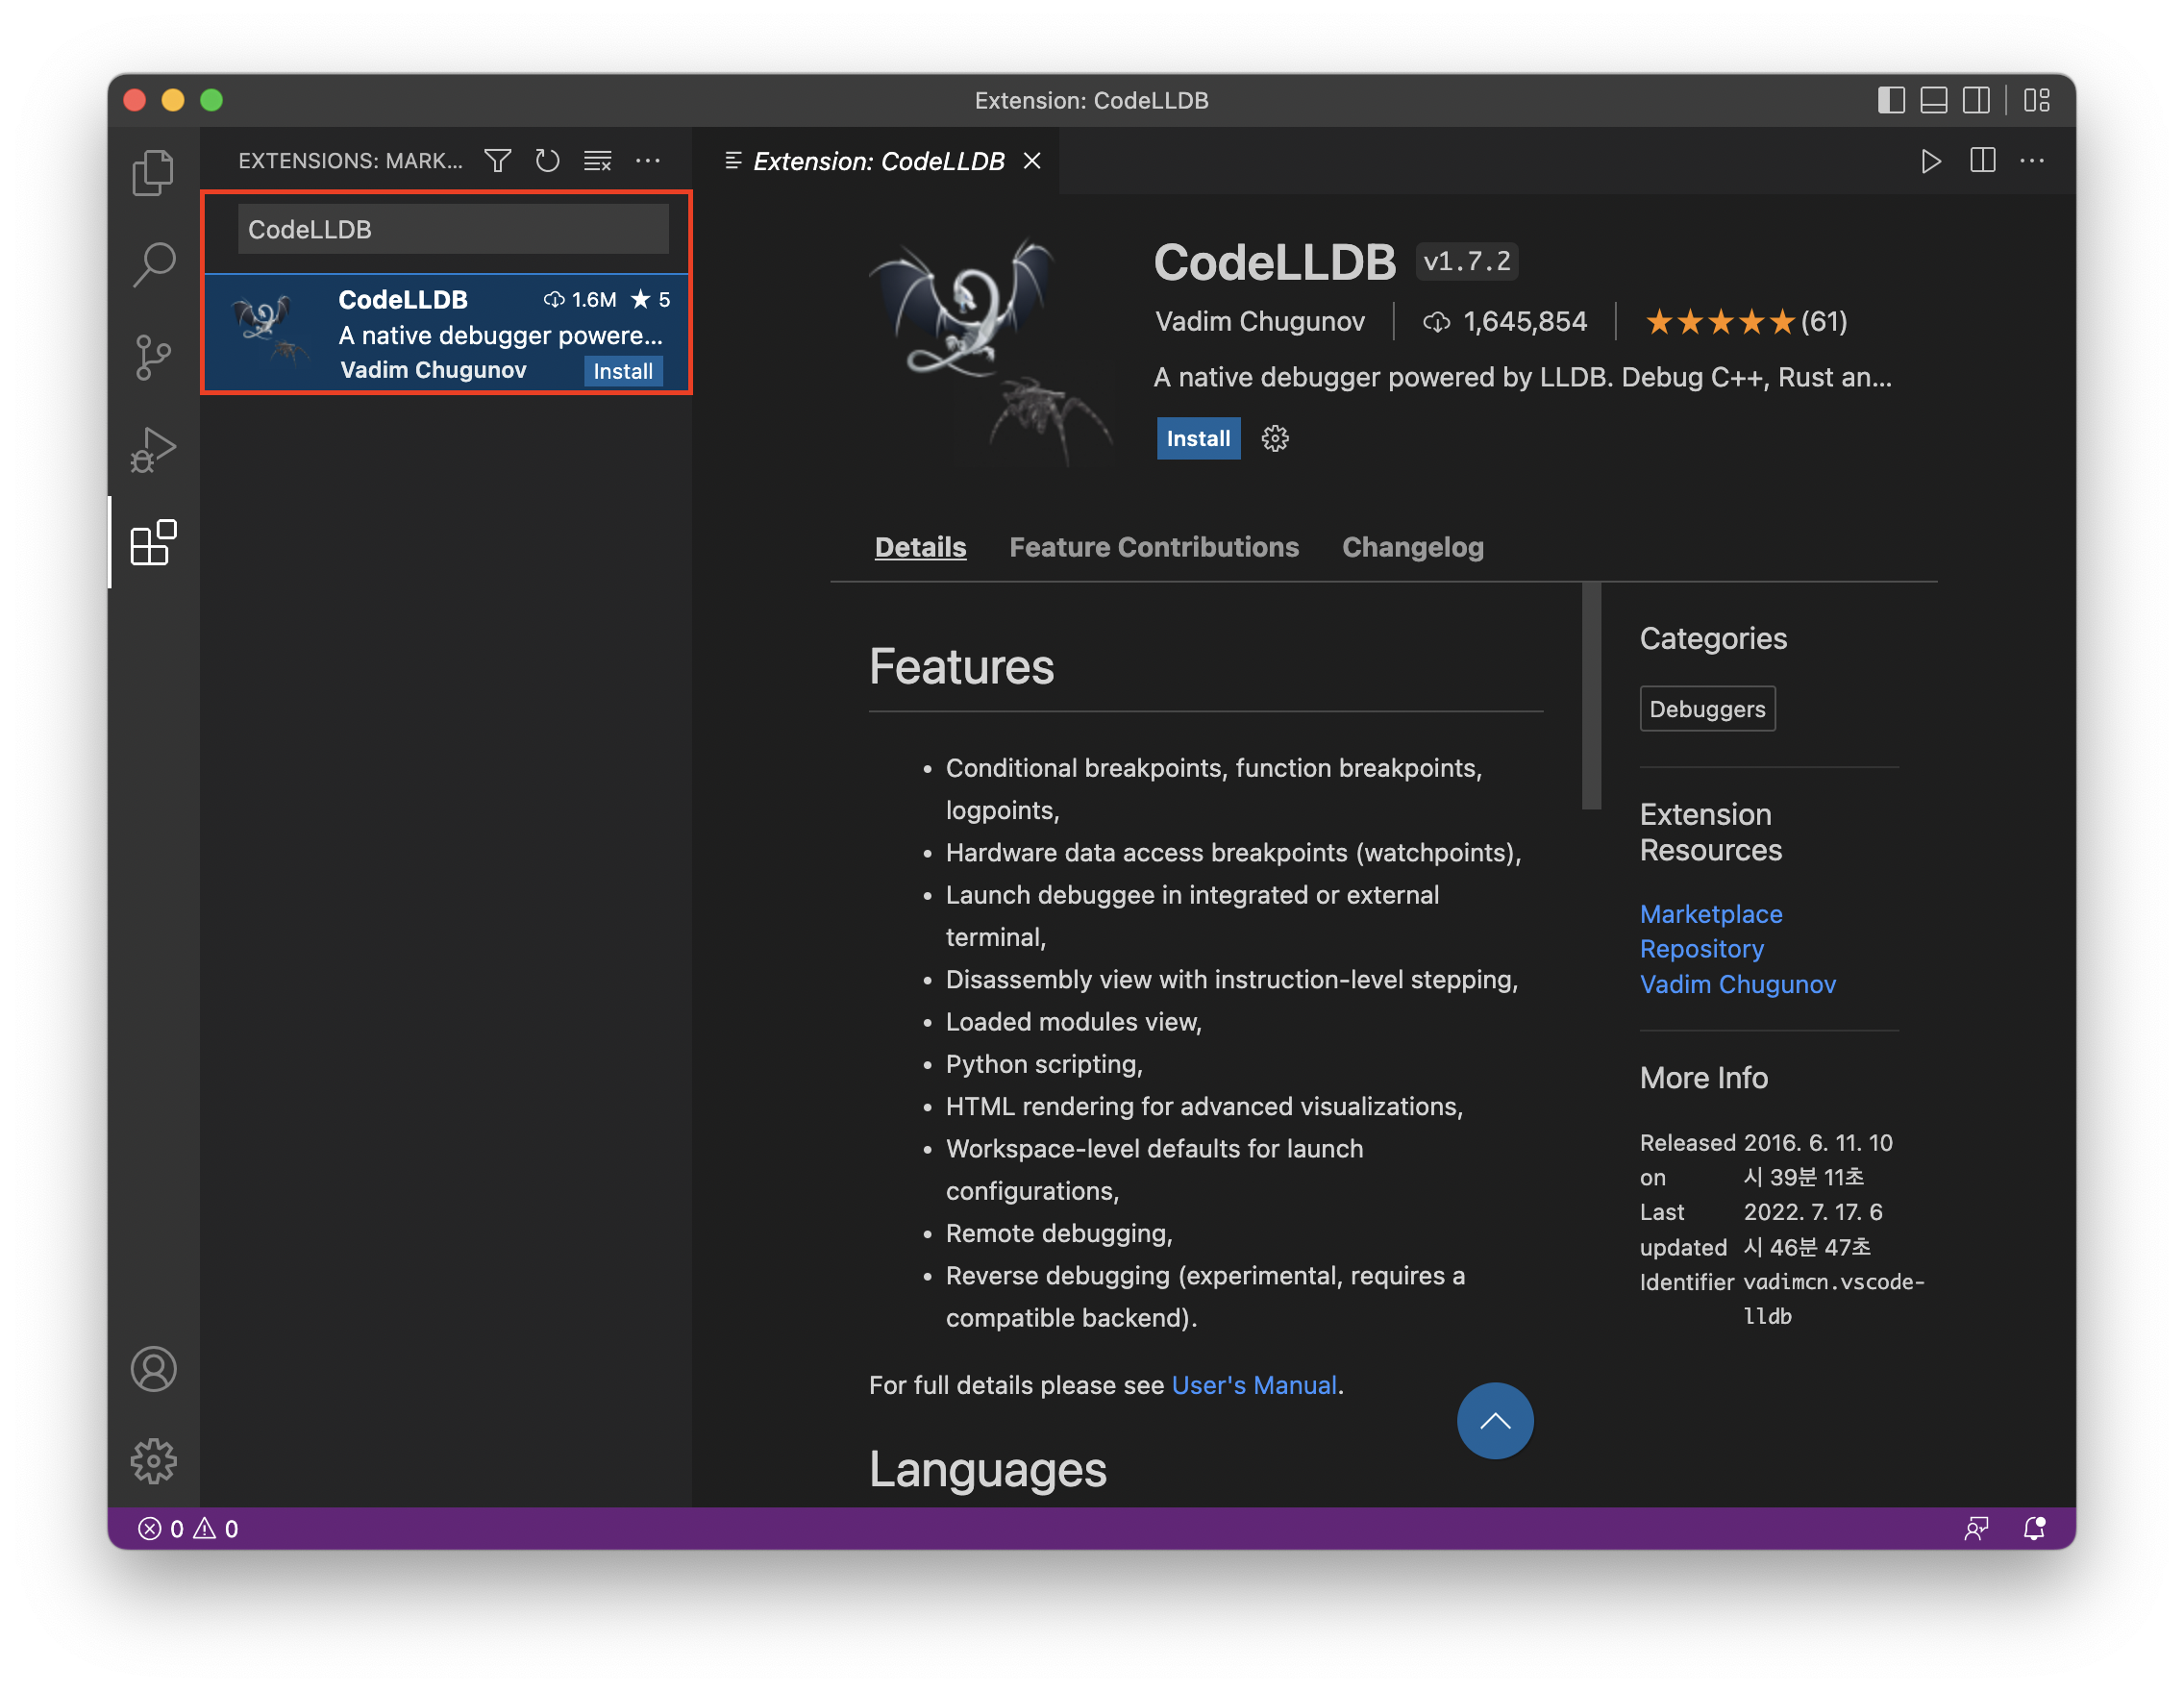
Task: Open the Accounts menu icon
Action: [153, 1369]
